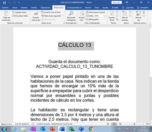Viewport: 152px width, 132px height.
Task: Open Internet Explorer from the taskbar
Action: (x=14, y=129)
